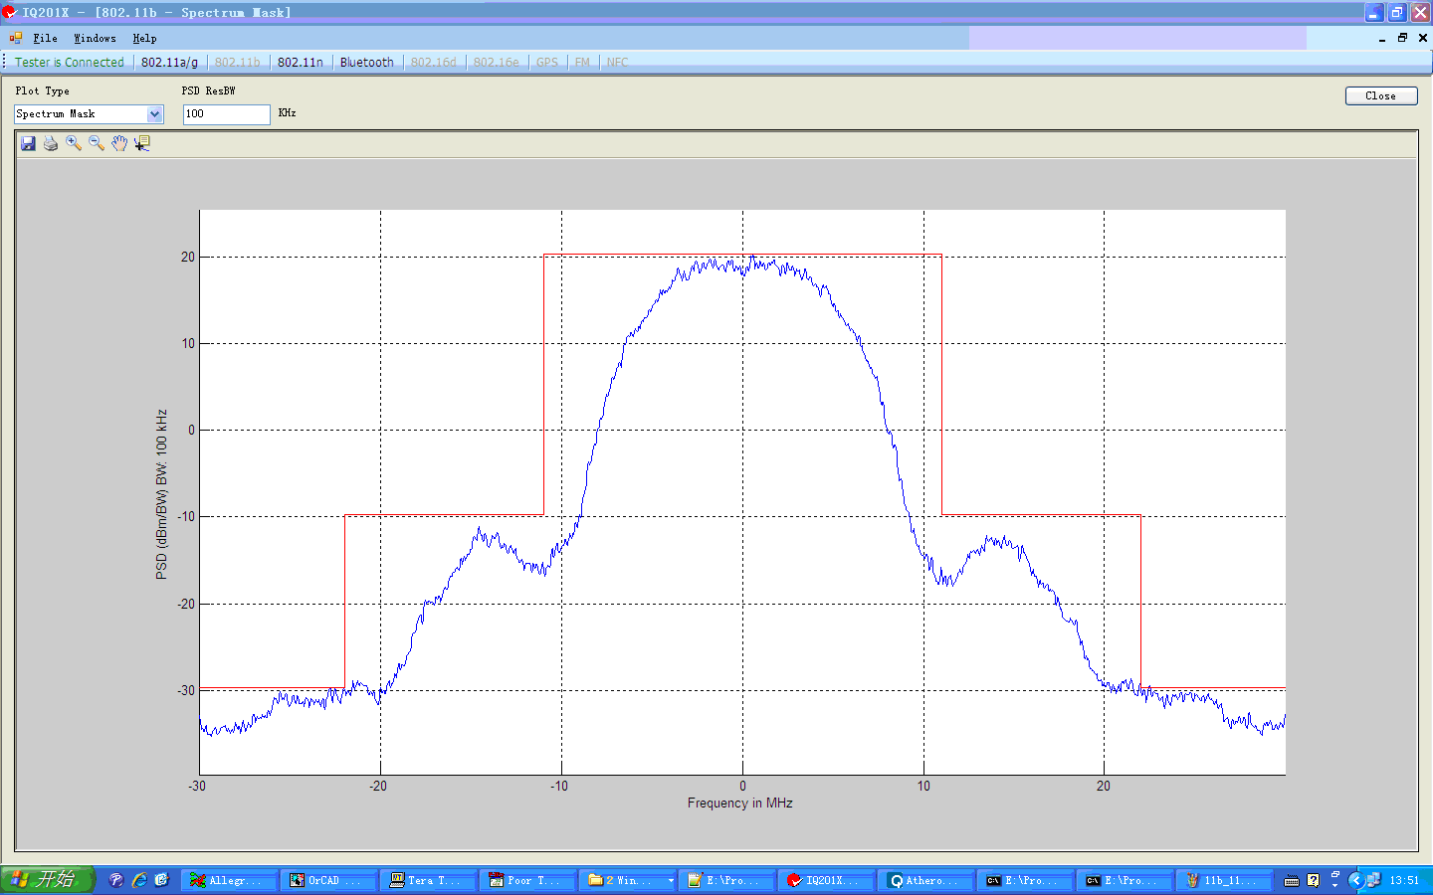Click the Frequency in MHz axis label
The width and height of the screenshot is (1433, 895).
[x=739, y=804]
